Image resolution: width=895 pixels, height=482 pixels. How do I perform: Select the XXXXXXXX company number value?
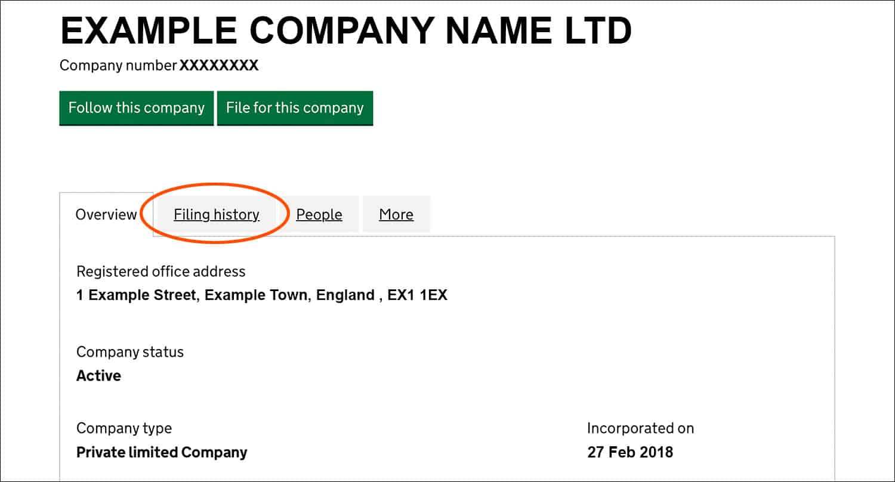tap(219, 66)
